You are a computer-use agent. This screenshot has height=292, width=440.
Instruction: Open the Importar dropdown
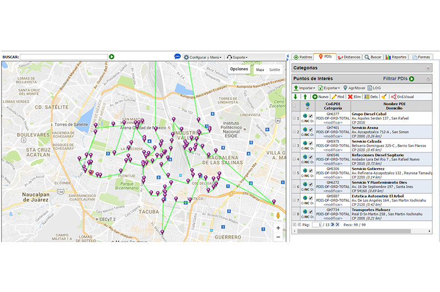(x=305, y=88)
